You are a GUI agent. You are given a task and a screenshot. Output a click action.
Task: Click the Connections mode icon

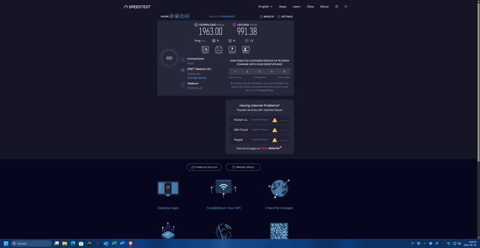[183, 60]
